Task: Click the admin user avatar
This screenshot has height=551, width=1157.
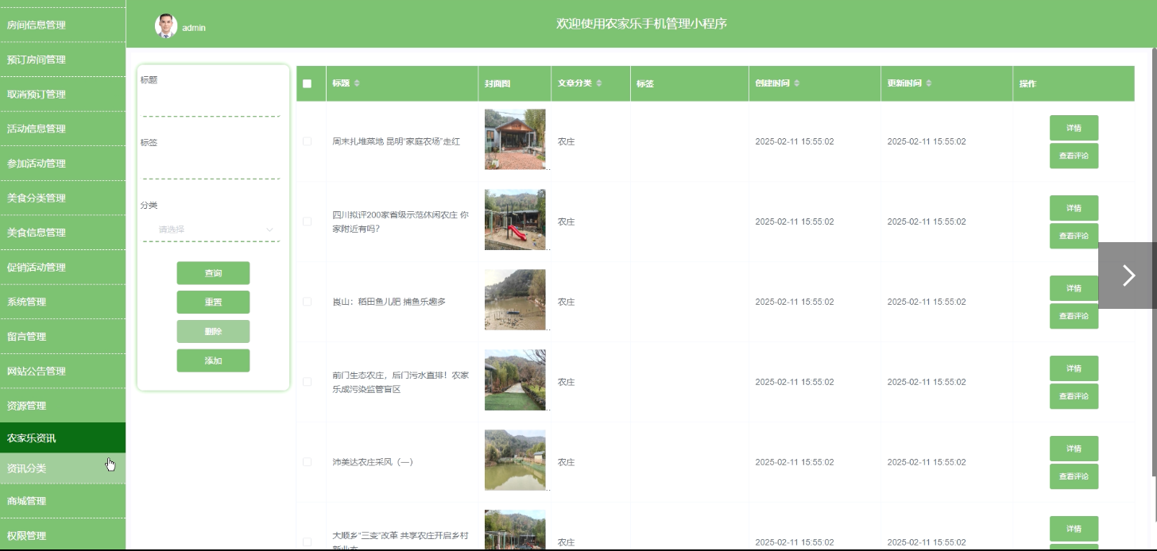Action: click(166, 26)
